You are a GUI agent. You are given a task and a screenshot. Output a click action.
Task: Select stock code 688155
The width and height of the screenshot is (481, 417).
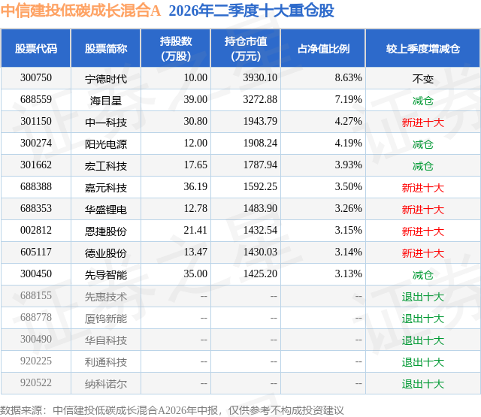[36, 295]
